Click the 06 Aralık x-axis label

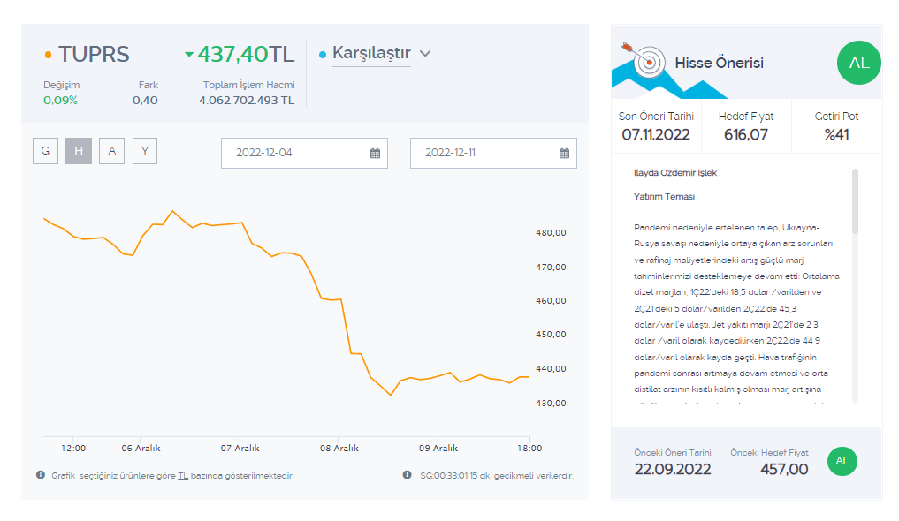[141, 449]
